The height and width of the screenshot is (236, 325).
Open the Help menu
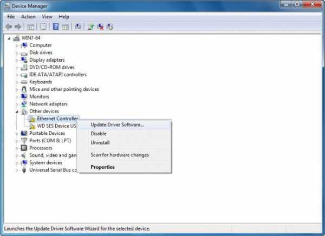click(64, 17)
